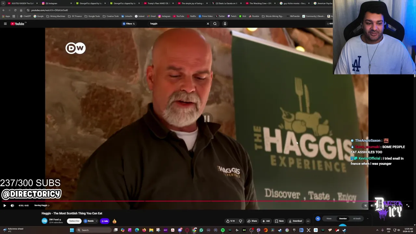Viewport: 416px width, 234px height.
Task: Go back in browser history
Action: (4, 10)
